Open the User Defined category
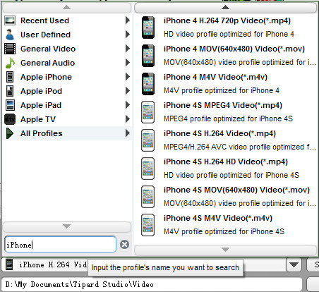The image size is (319, 292). (67, 35)
